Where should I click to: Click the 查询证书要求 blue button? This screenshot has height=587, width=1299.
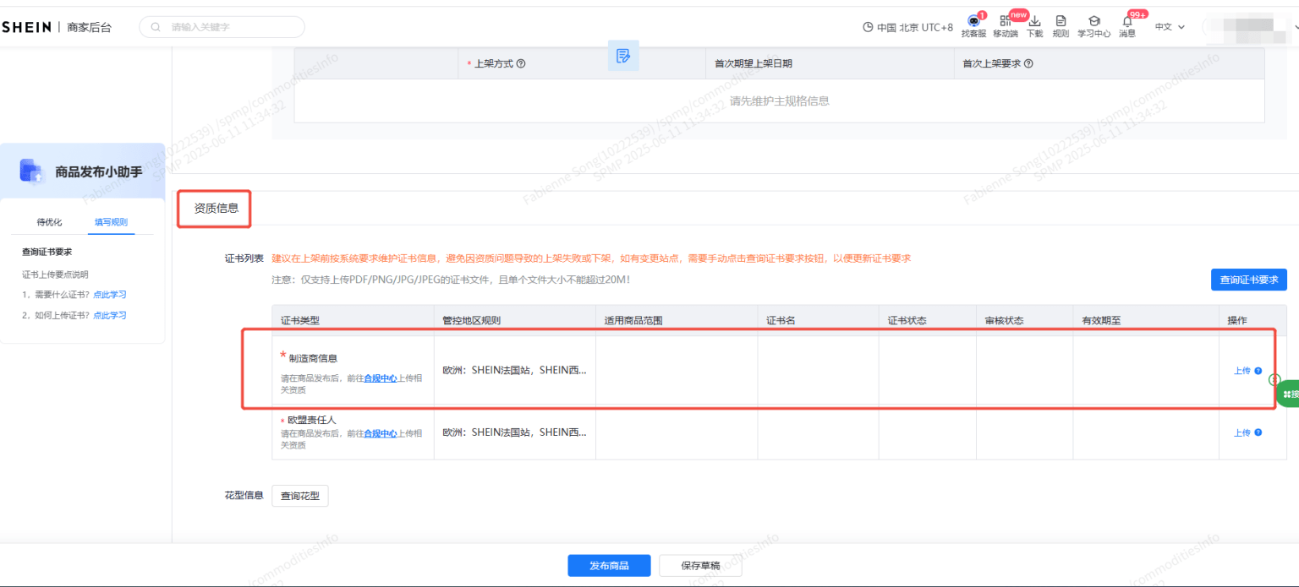(1248, 280)
